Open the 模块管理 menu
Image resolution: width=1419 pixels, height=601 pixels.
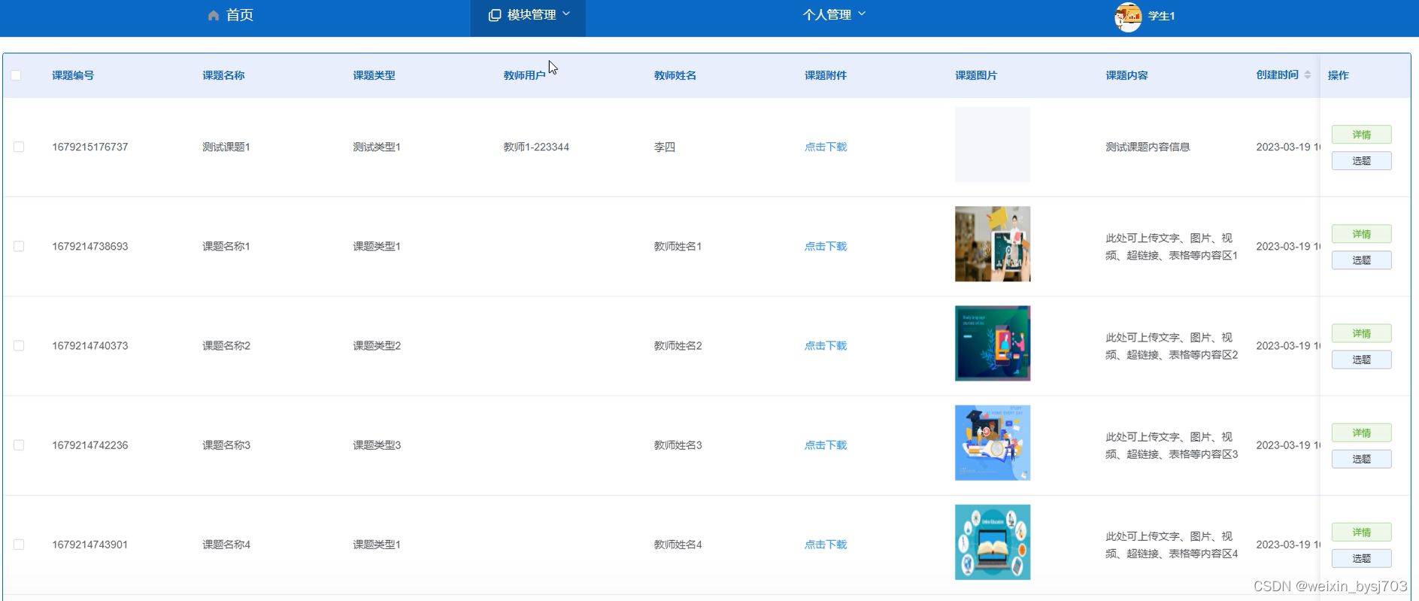(529, 15)
